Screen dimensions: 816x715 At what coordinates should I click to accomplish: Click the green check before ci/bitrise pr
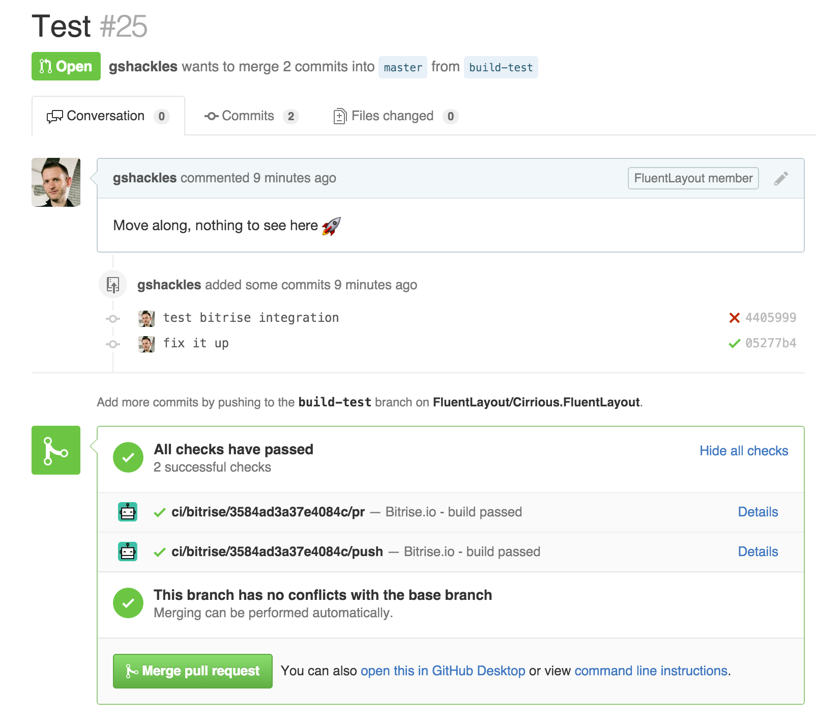click(x=160, y=512)
